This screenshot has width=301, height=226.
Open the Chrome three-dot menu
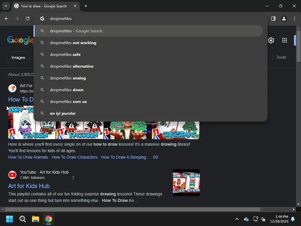pos(294,19)
